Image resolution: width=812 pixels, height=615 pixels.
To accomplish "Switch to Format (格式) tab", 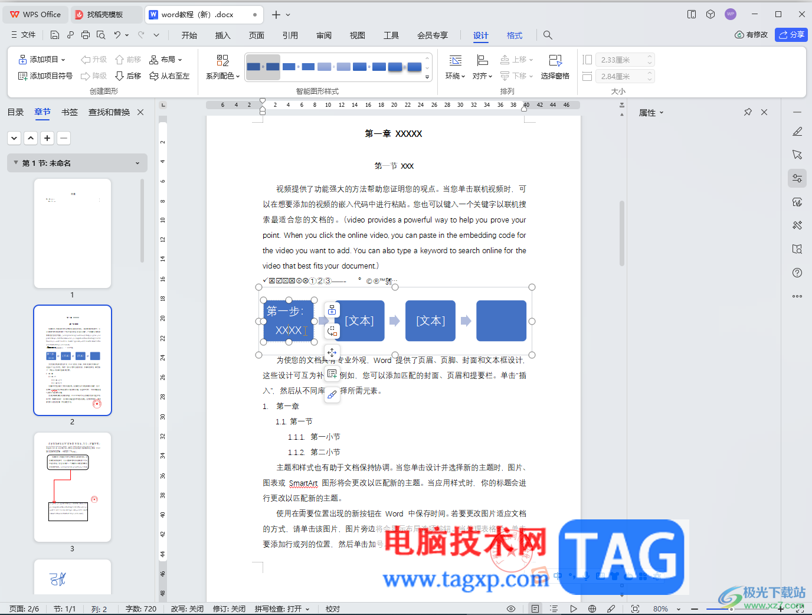I will (515, 35).
